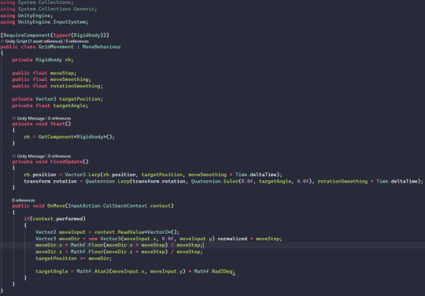
Task: Click 'normalized' in the moveDir declaration line
Action: pos(232,239)
